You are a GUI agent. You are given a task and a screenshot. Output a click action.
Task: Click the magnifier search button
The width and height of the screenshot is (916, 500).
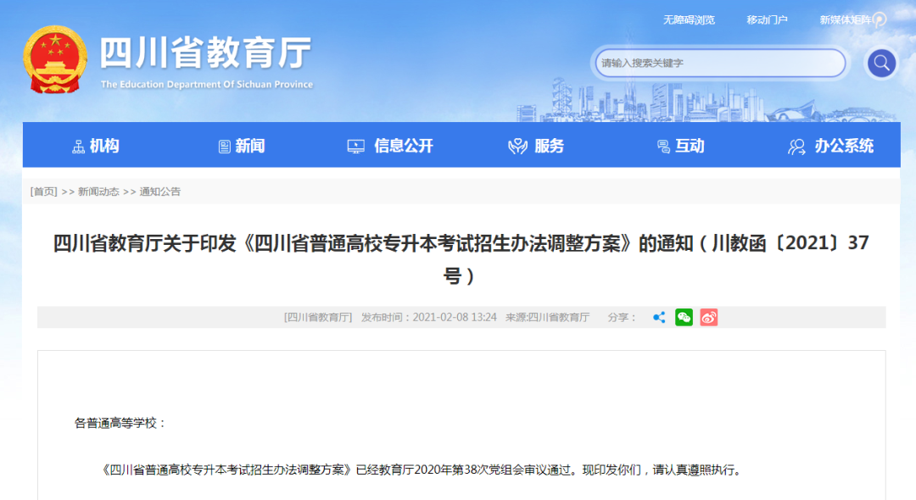pos(881,63)
